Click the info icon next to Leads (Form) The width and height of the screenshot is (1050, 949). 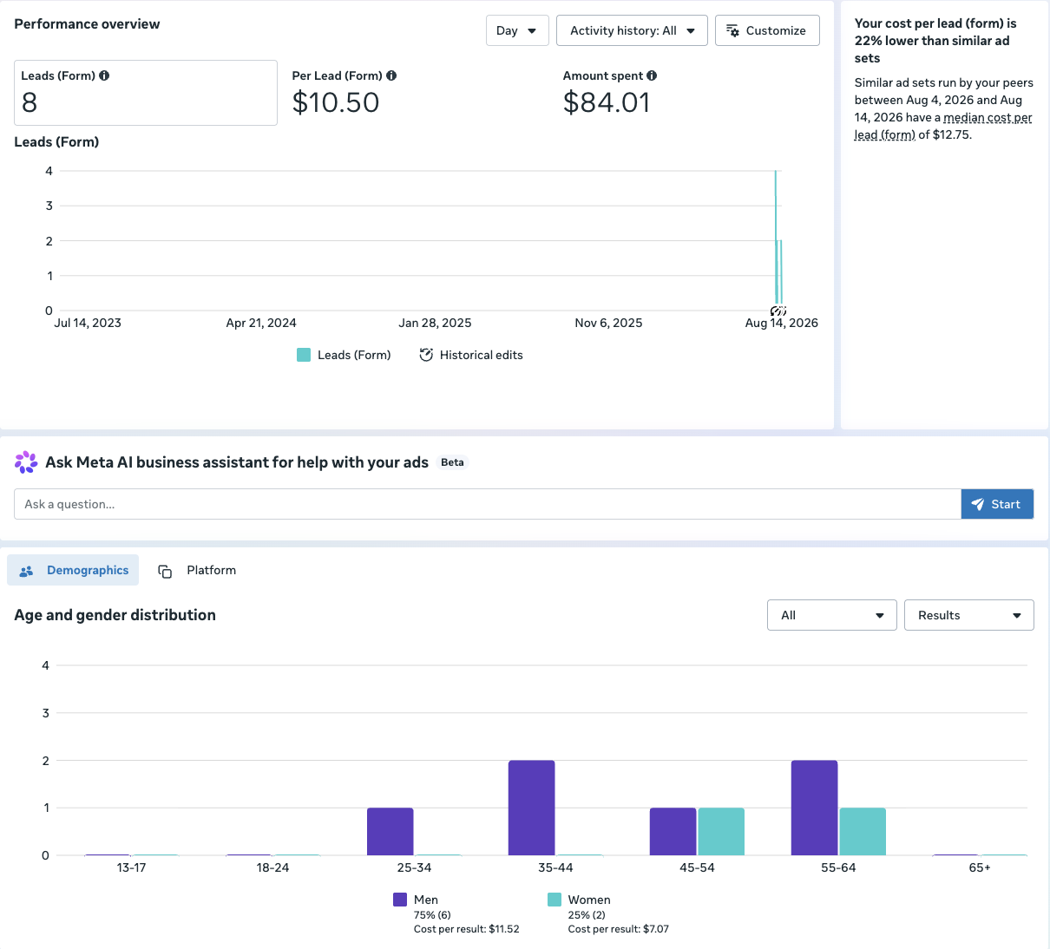point(104,75)
